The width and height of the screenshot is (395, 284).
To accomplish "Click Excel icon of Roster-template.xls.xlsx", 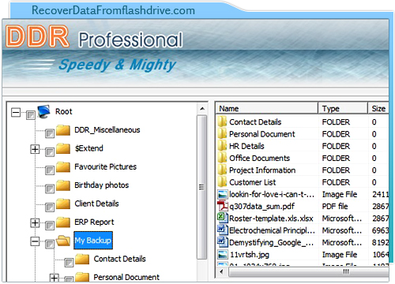I will [222, 218].
